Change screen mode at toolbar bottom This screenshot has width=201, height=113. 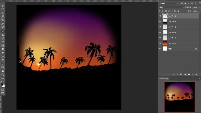point(3,94)
